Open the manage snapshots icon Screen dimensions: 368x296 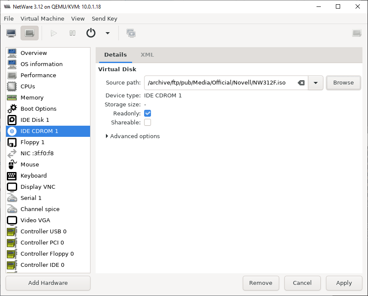[131, 33]
